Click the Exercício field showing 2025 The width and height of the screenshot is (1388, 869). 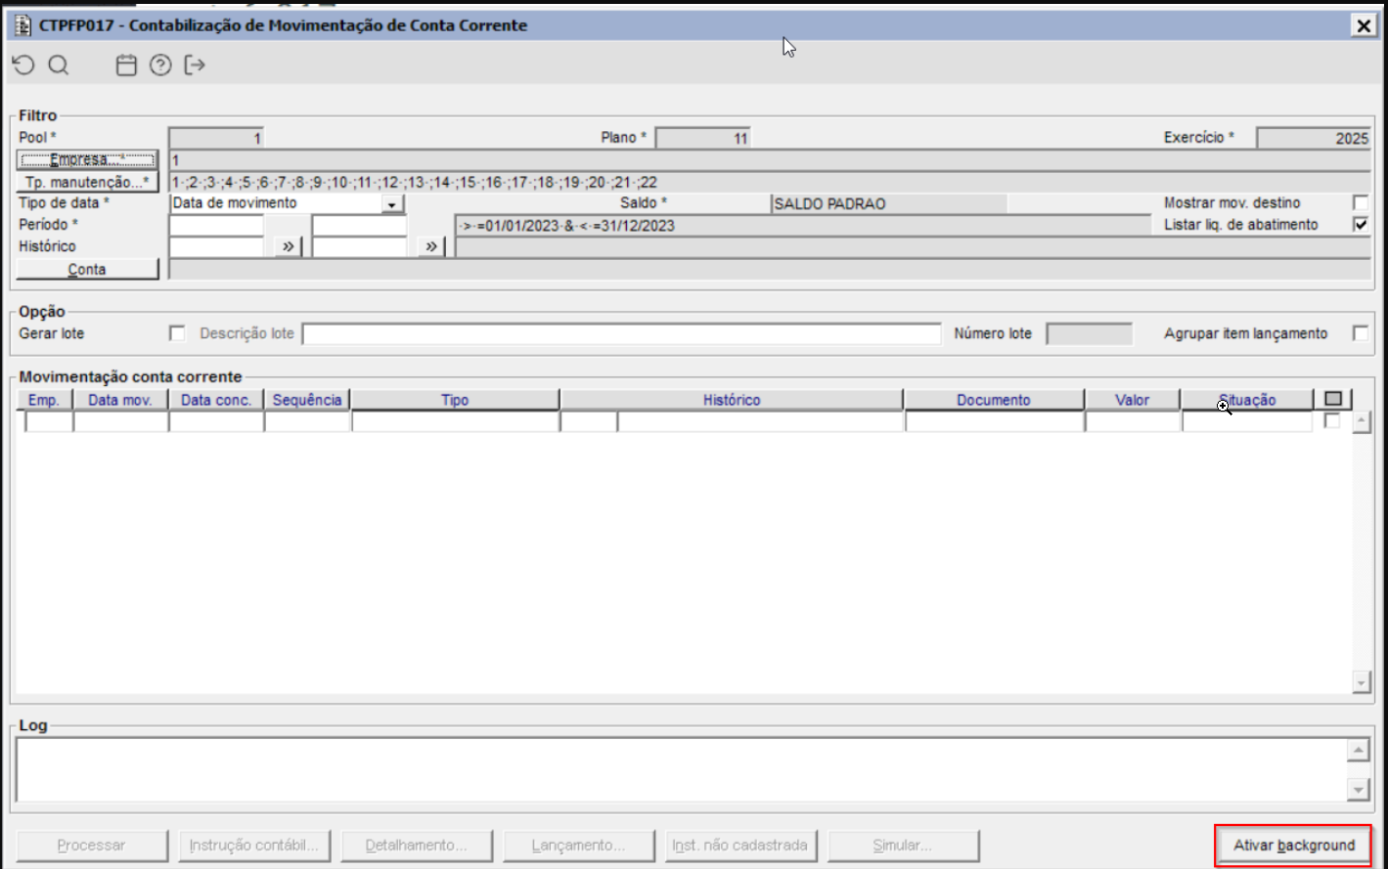pyautogui.click(x=1314, y=138)
